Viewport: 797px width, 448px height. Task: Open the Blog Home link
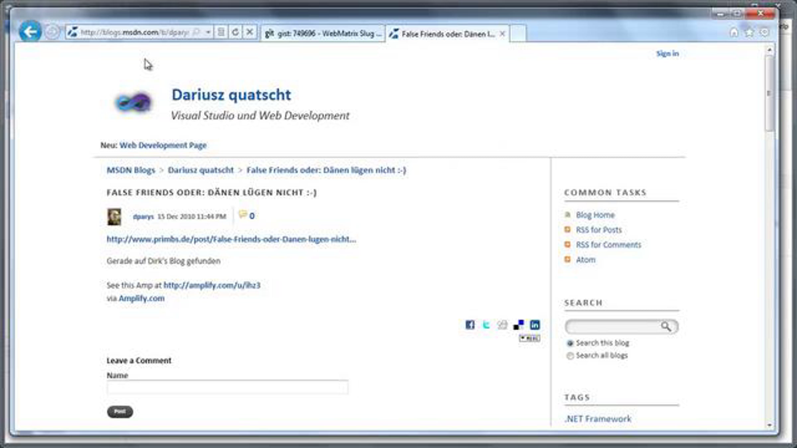point(595,215)
